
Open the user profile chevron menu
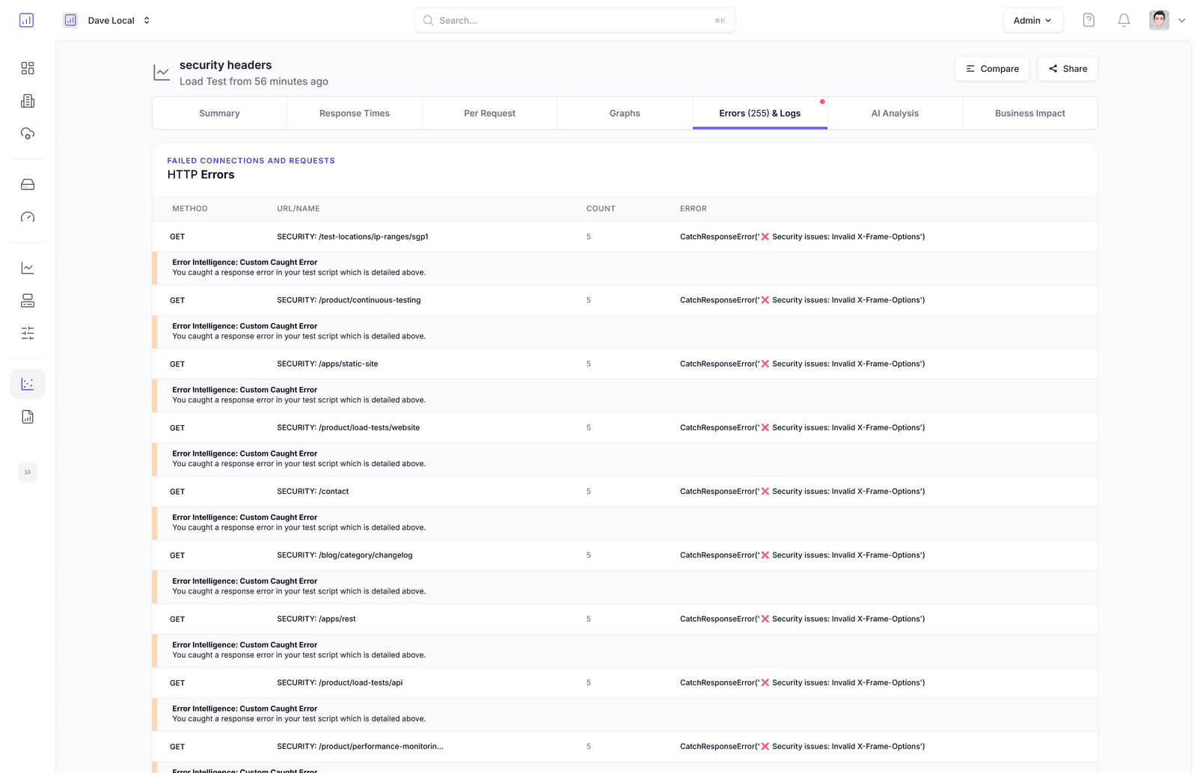1182,20
